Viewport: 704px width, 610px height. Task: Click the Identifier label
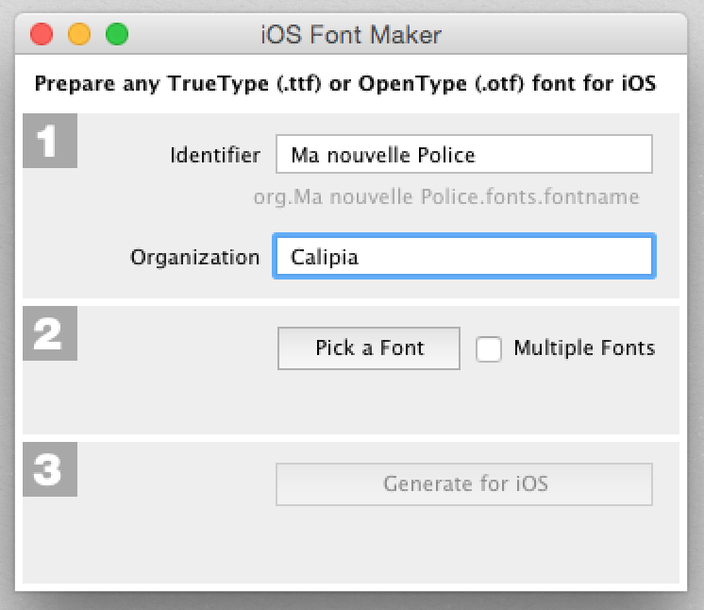[215, 155]
